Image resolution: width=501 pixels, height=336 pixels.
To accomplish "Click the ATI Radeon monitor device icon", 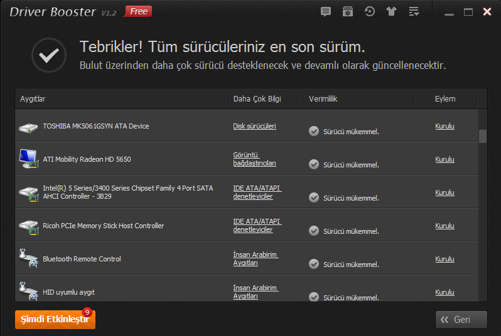I will coord(28,159).
